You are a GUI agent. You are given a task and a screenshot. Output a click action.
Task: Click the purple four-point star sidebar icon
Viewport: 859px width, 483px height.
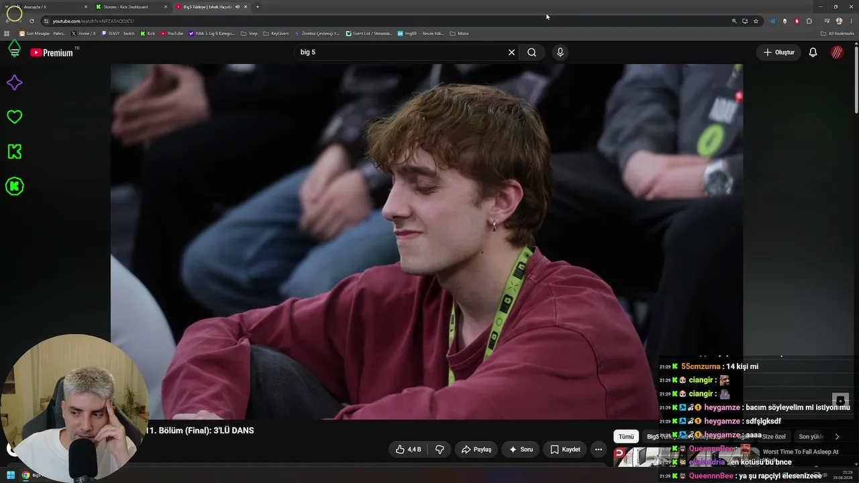point(14,83)
